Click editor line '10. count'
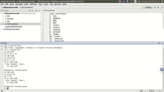Image resolution: width=164 pixels, height=92 pixels. tap(55, 37)
